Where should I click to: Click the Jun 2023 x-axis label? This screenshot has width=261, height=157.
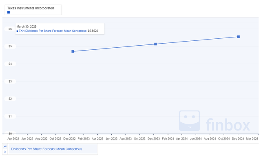[111, 139]
